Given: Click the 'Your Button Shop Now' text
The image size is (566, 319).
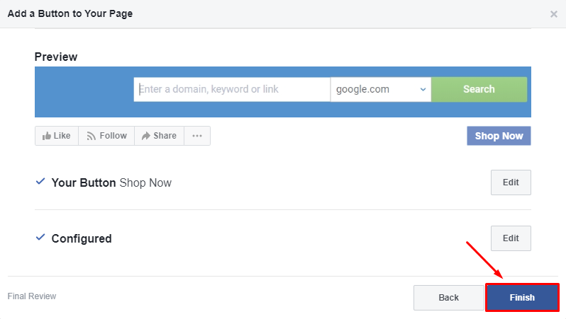Looking at the screenshot, I should [111, 182].
